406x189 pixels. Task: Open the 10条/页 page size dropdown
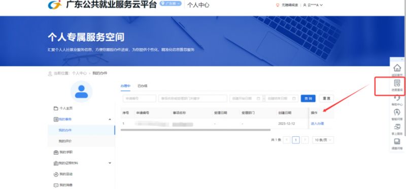pyautogui.click(x=323, y=140)
